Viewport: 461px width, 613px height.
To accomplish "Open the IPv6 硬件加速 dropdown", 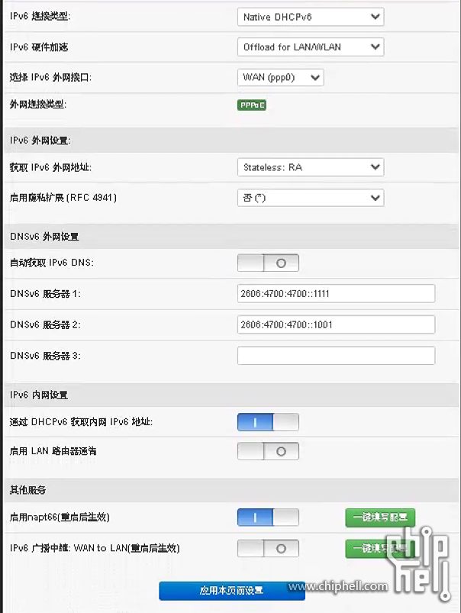I will 310,47.
